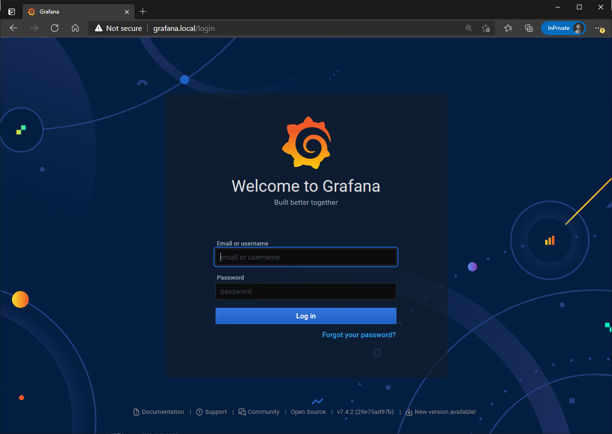Click the Support question-mark icon
This screenshot has height=434, width=612.
tap(199, 412)
